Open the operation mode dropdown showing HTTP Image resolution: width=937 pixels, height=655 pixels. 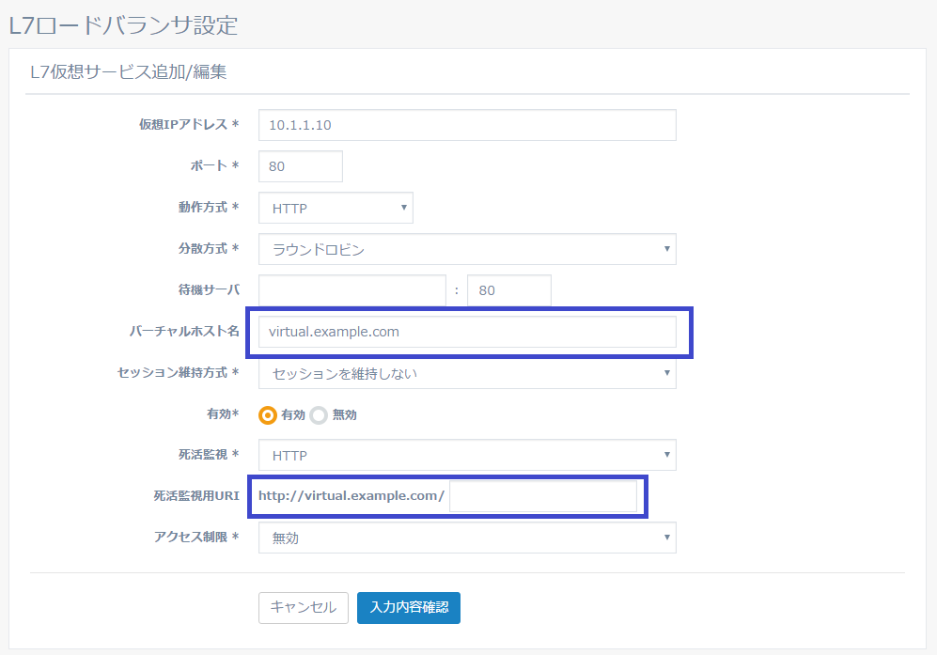336,208
